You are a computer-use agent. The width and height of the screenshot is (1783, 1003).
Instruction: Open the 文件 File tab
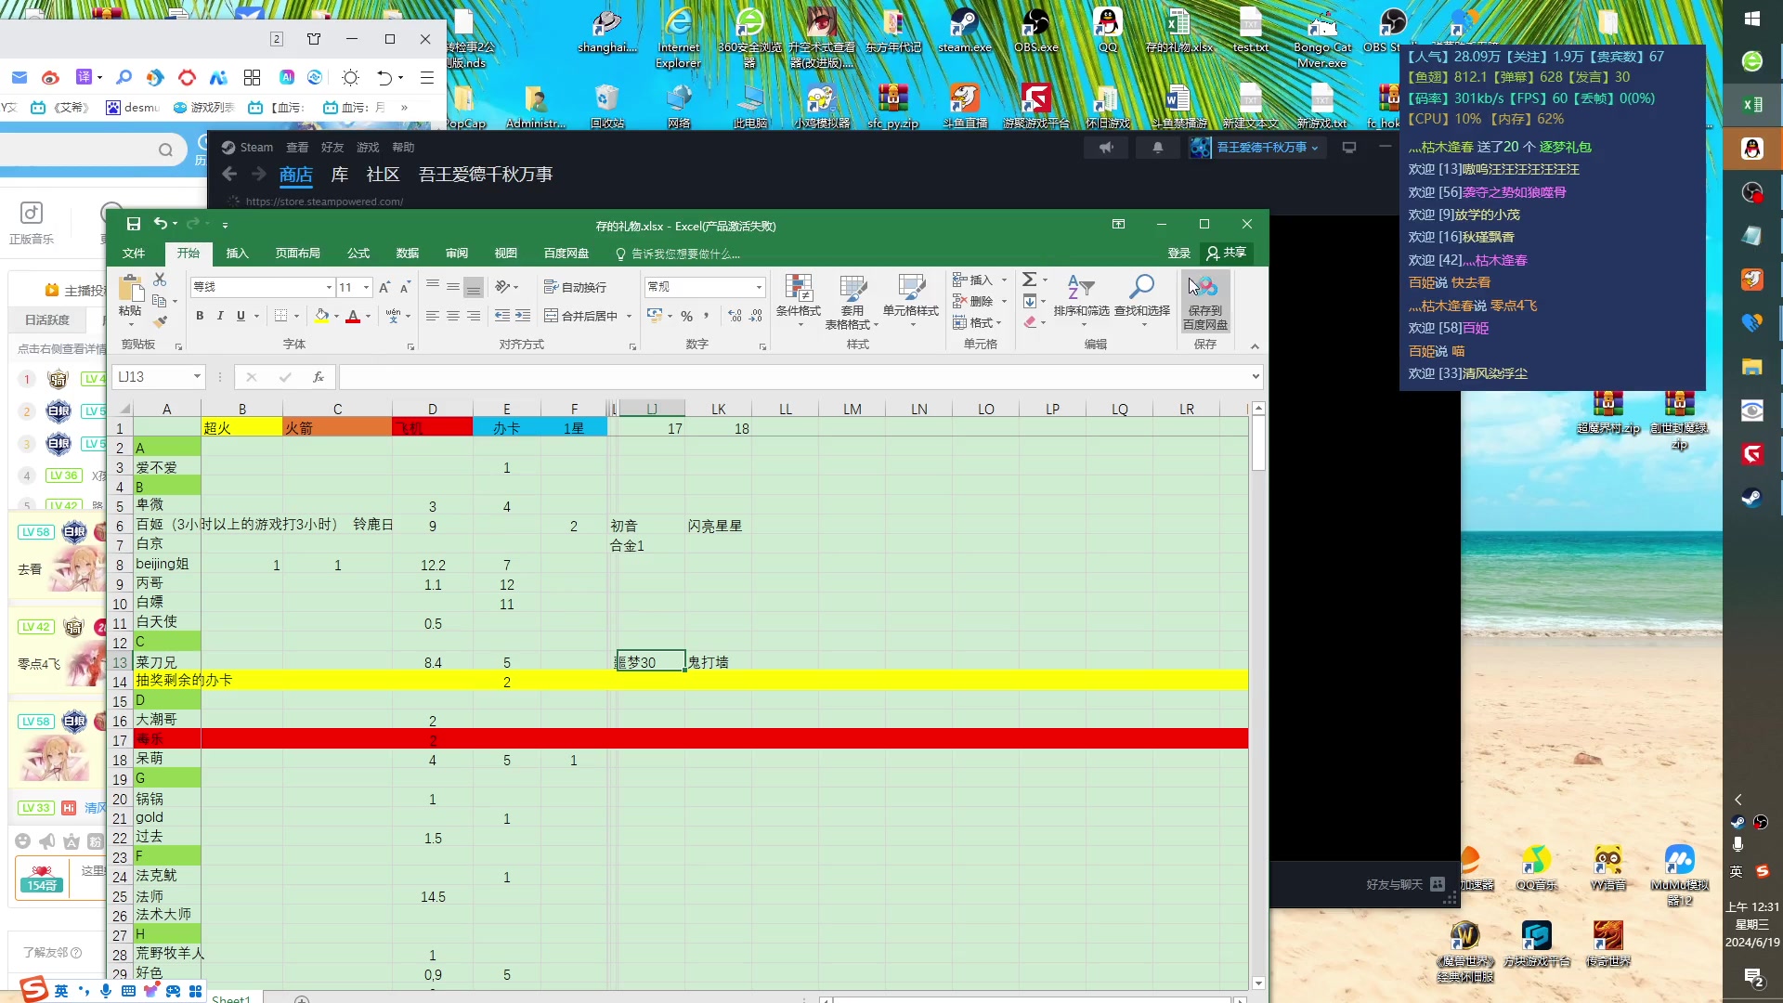134,254
